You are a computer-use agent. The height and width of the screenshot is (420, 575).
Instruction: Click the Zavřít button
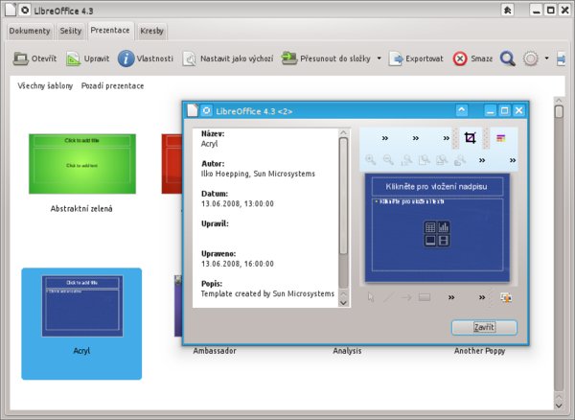[x=484, y=327]
